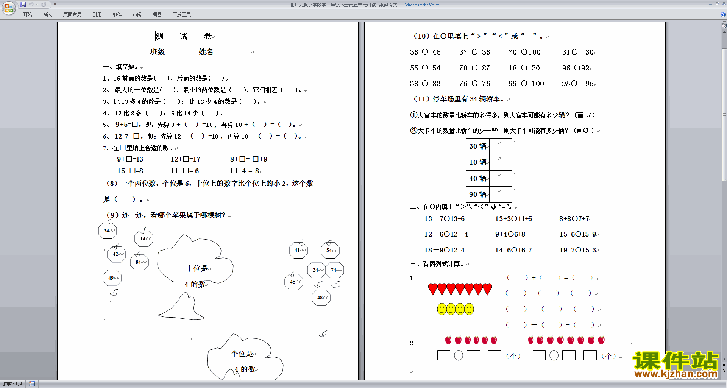Screen dimensions: 727x388
Task: Click the table cell reading 30 辆
Action: coord(478,146)
